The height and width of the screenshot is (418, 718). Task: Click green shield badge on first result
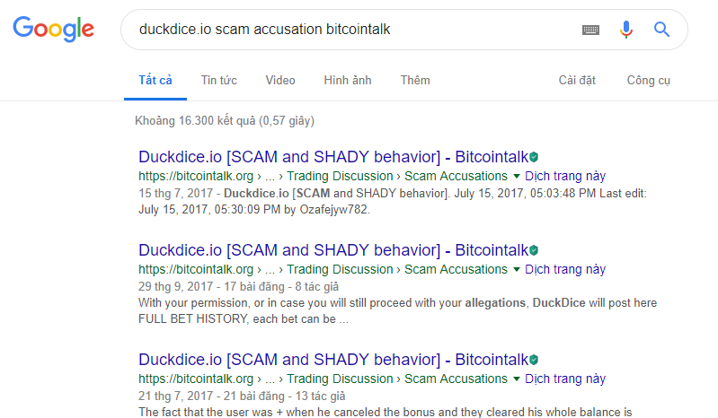tap(534, 157)
